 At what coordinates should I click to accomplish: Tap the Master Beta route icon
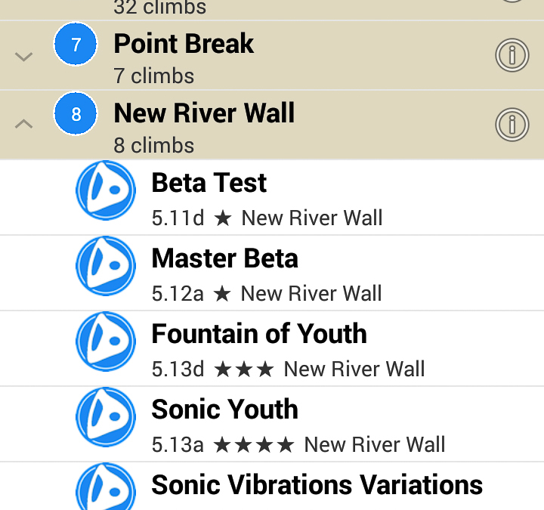(106, 266)
